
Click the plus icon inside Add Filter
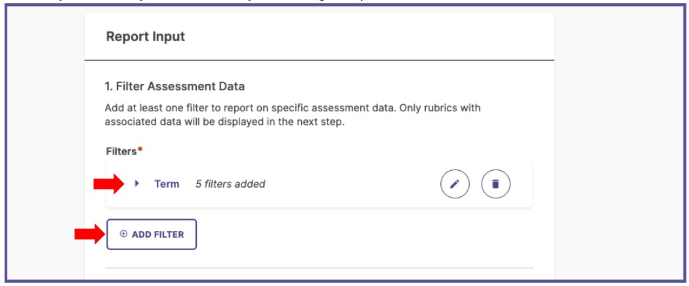pos(123,234)
